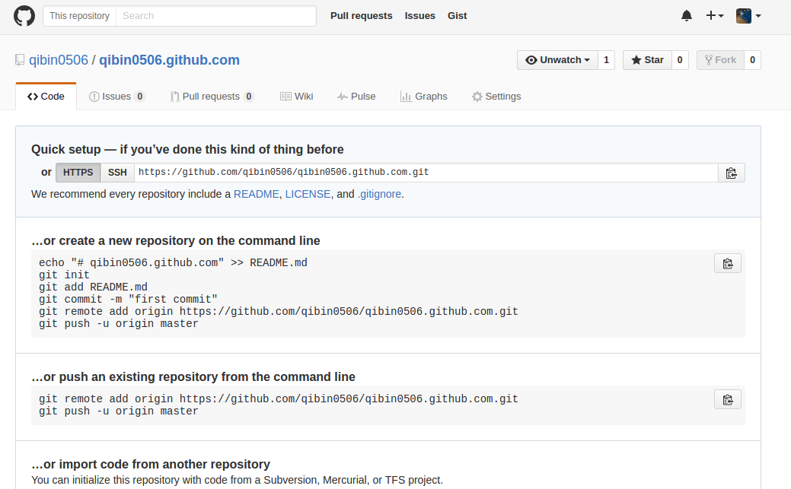Select the SSH protocol toggle
This screenshot has height=489, width=791.
coord(117,173)
